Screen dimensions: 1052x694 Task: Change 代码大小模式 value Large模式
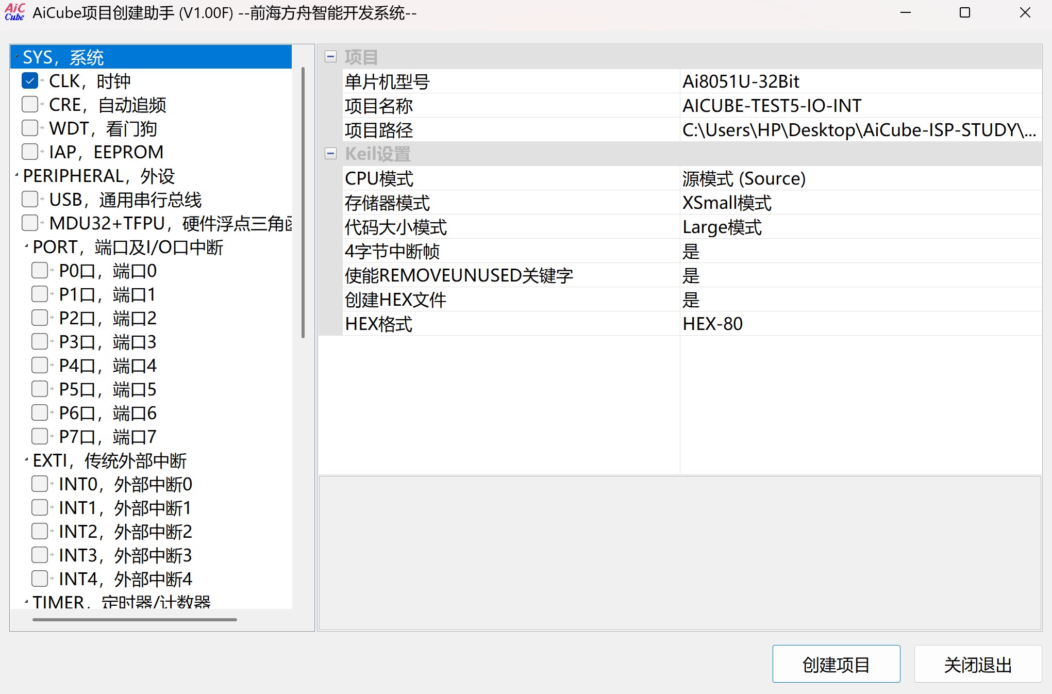point(861,227)
